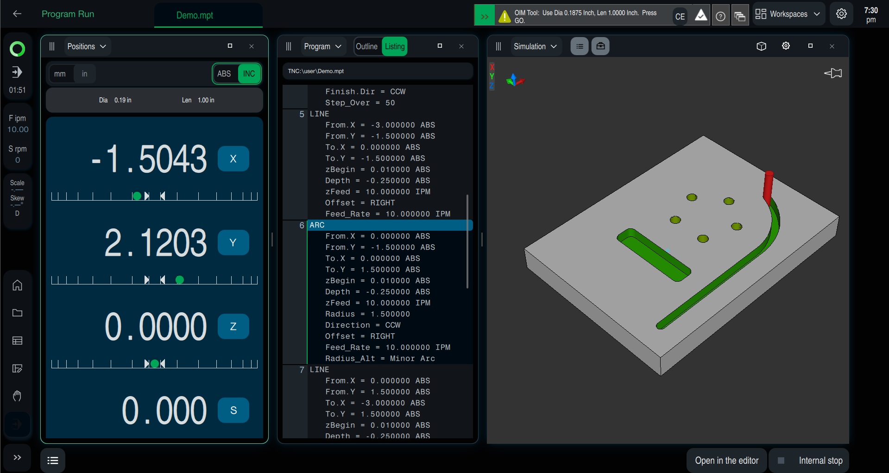Click the overlapping windows icon in top bar
This screenshot has height=473, width=889.
click(740, 17)
